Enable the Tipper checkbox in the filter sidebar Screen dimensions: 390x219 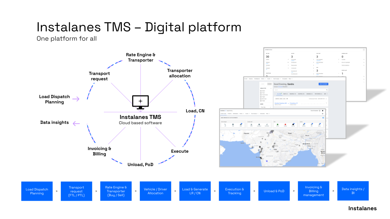click(x=261, y=97)
